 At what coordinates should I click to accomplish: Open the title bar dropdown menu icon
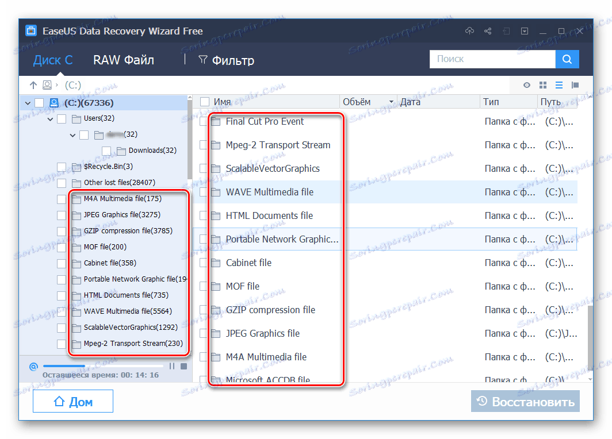point(525,31)
